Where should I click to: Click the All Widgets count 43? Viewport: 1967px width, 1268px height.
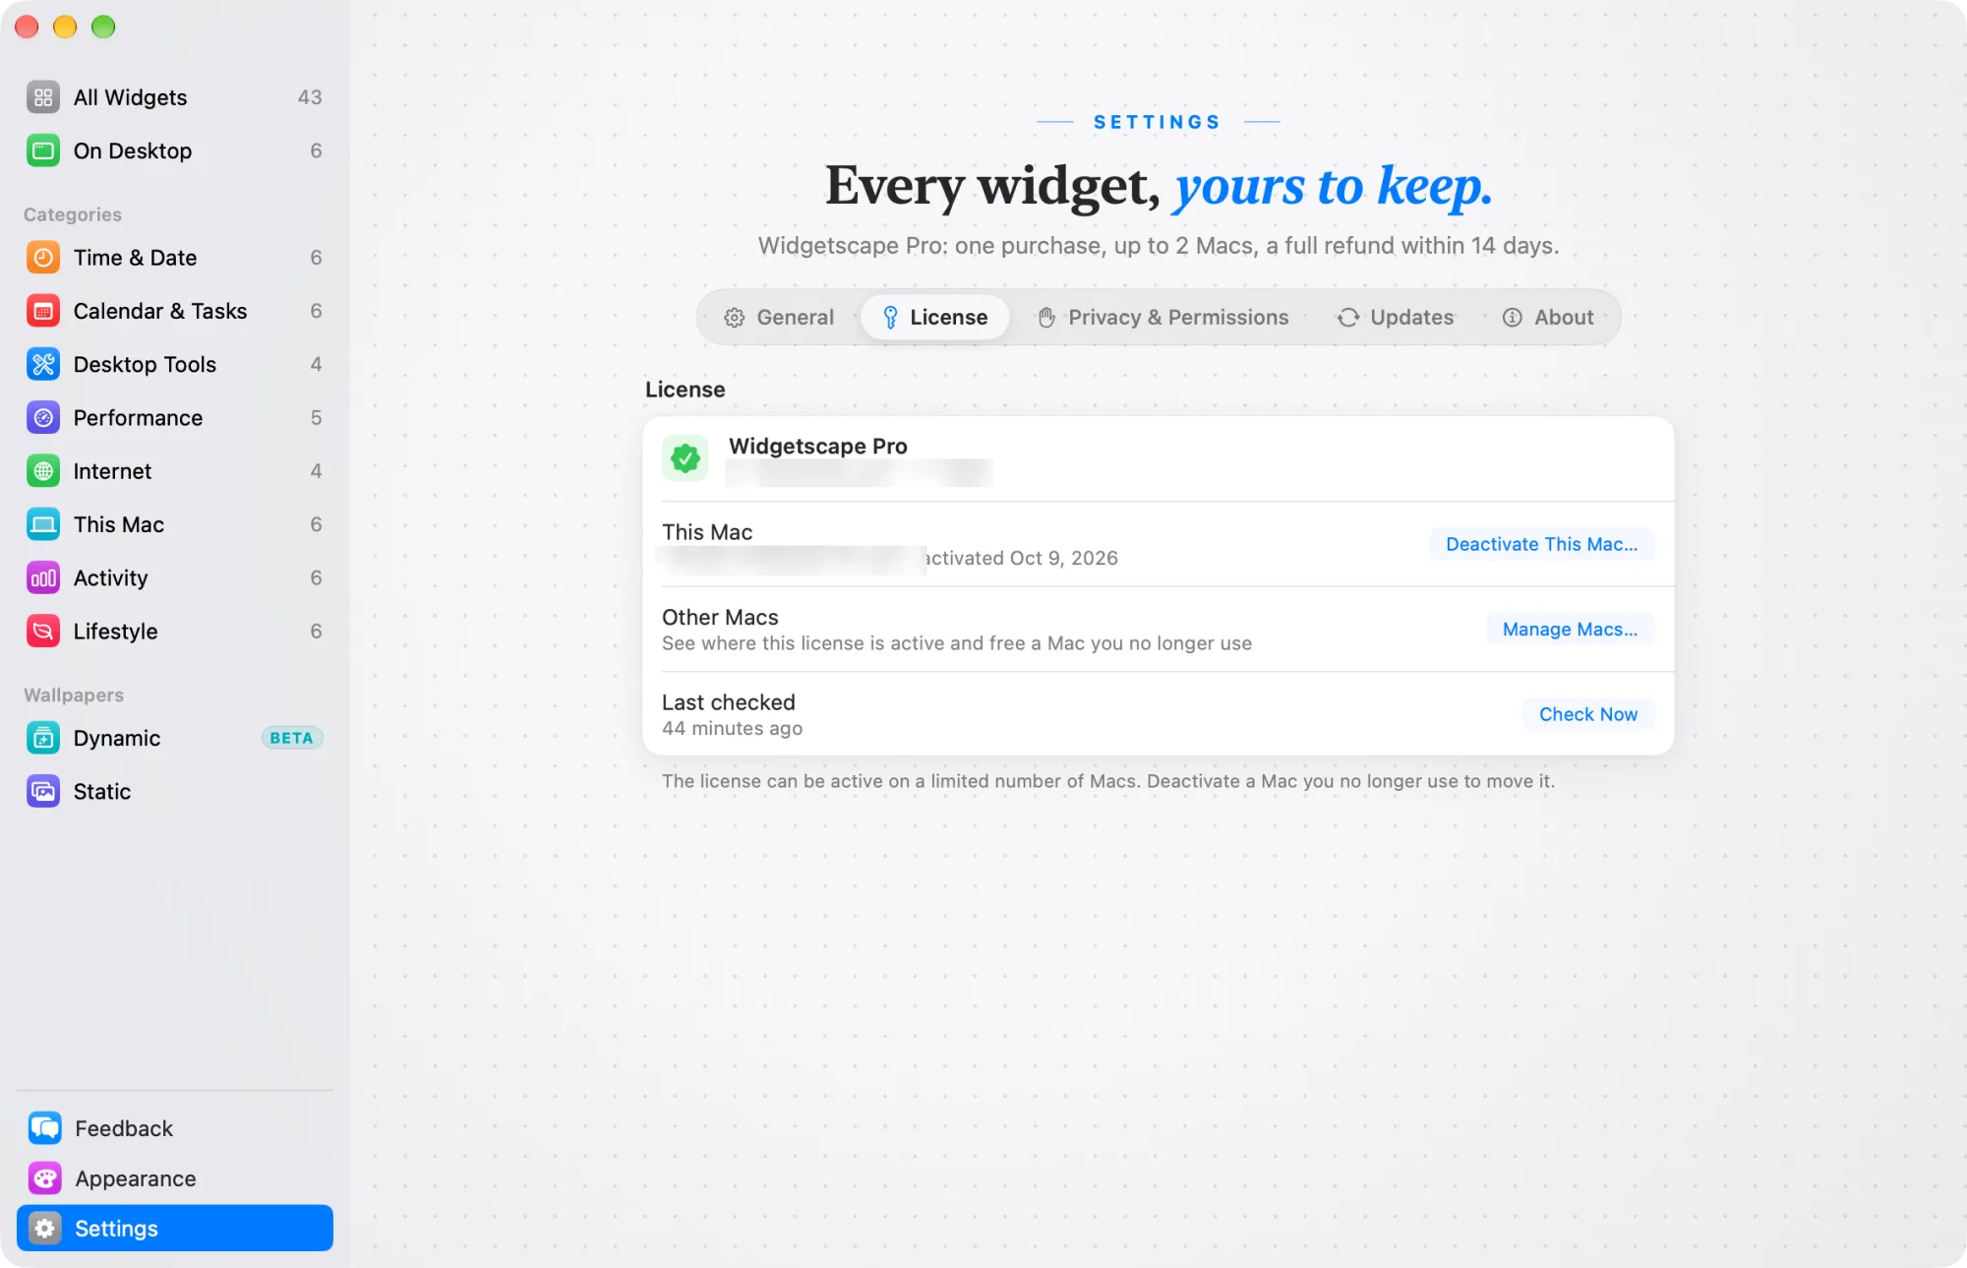pyautogui.click(x=310, y=97)
